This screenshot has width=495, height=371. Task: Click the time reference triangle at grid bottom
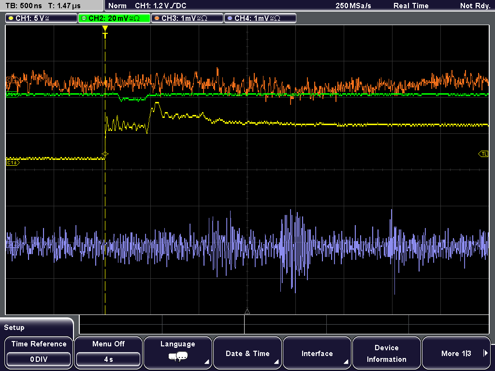pyautogui.click(x=247, y=312)
